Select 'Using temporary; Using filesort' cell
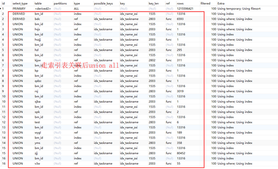This screenshot has width=278, height=169. tap(239, 9)
